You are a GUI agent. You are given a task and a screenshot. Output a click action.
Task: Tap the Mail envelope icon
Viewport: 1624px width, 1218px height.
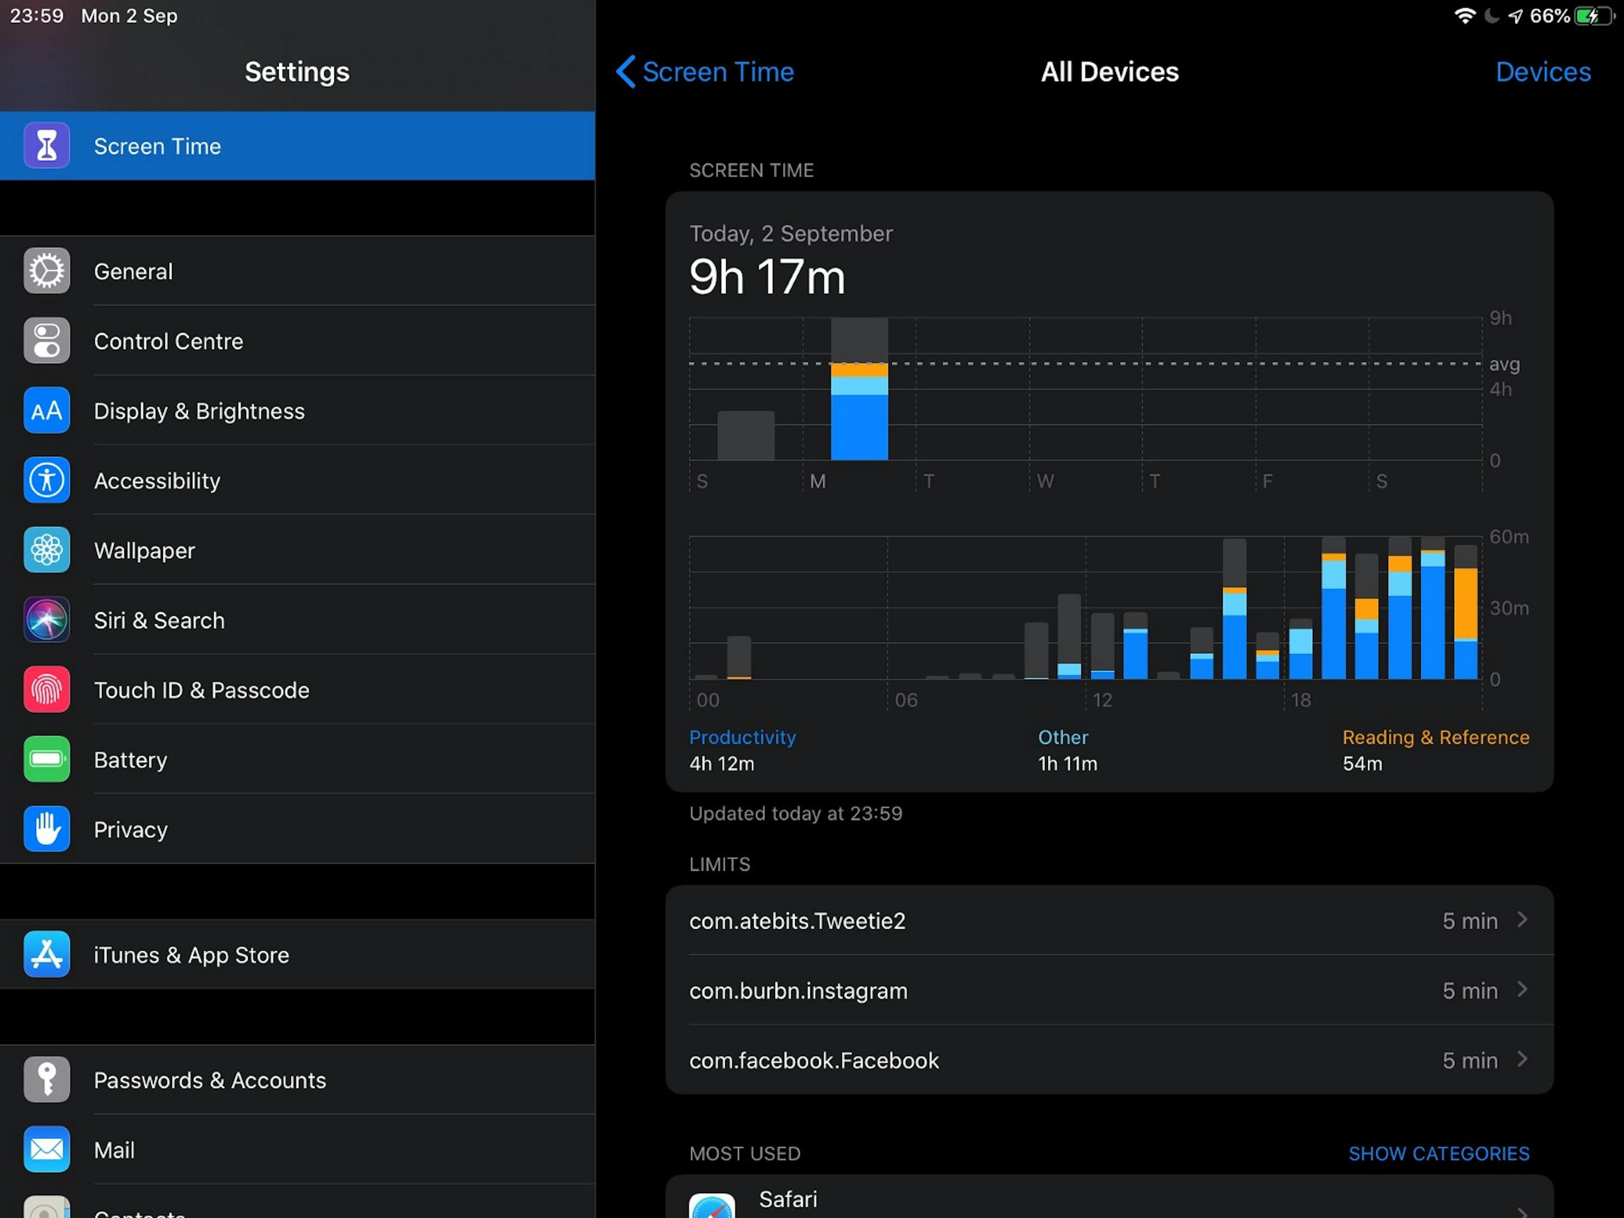click(x=46, y=1150)
